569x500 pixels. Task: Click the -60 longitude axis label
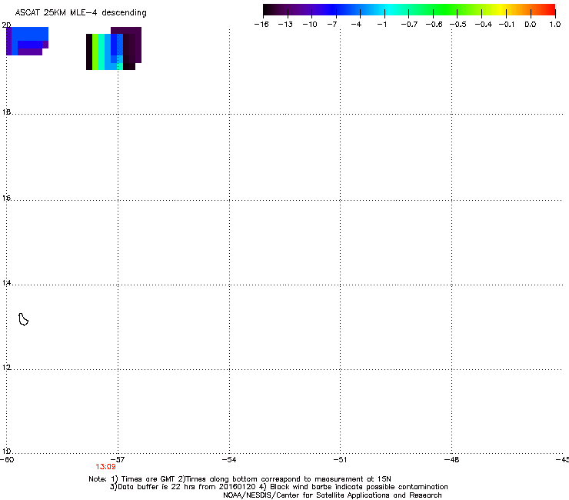[x=7, y=460]
